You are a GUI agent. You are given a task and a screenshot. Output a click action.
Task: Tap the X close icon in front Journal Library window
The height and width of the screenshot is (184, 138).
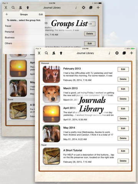click(x=39, y=53)
